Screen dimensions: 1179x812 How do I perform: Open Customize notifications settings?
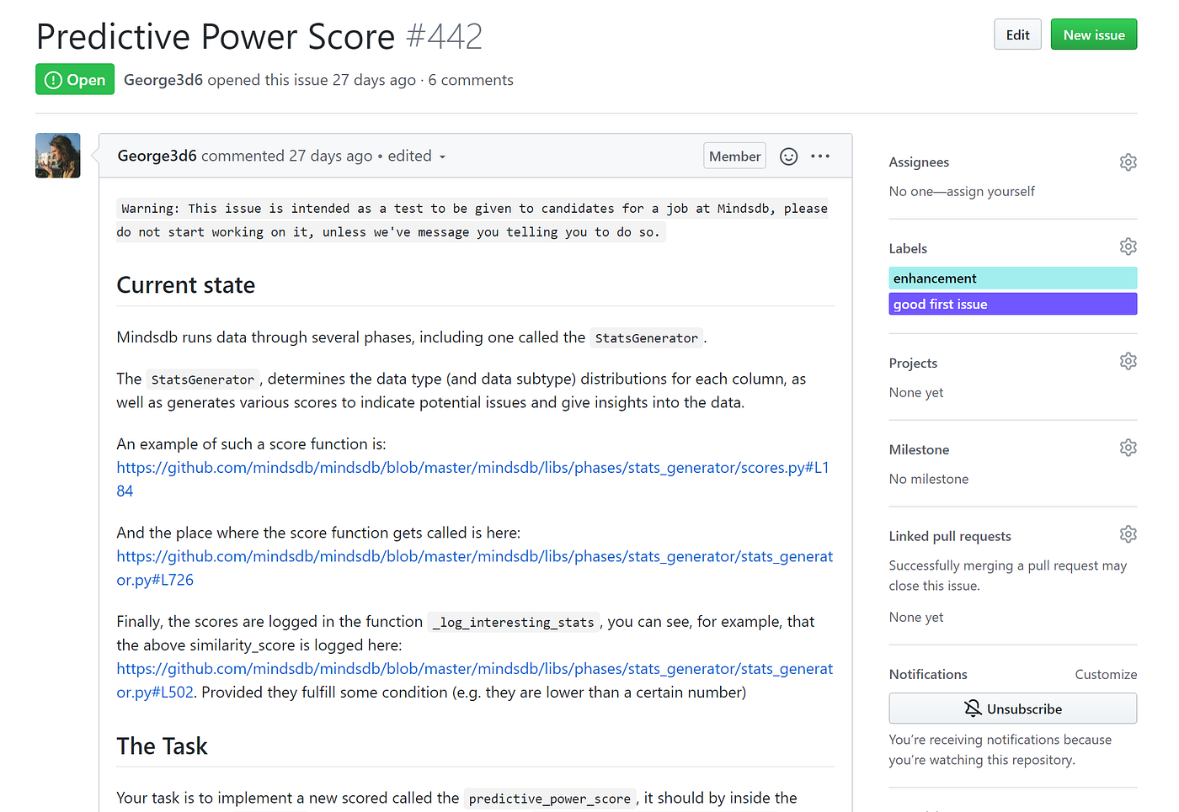click(x=1106, y=674)
